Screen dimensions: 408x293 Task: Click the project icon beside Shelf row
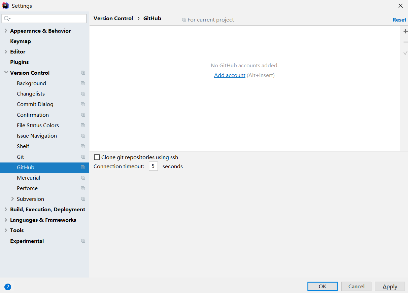pos(83,146)
